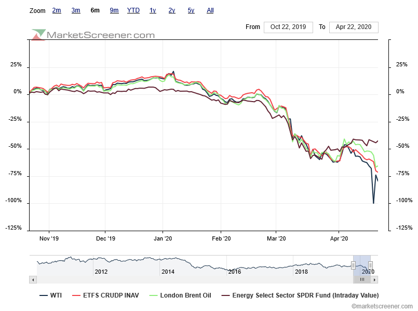Click the Nov '19 axis label
This screenshot has width=418, height=311.
49,238
